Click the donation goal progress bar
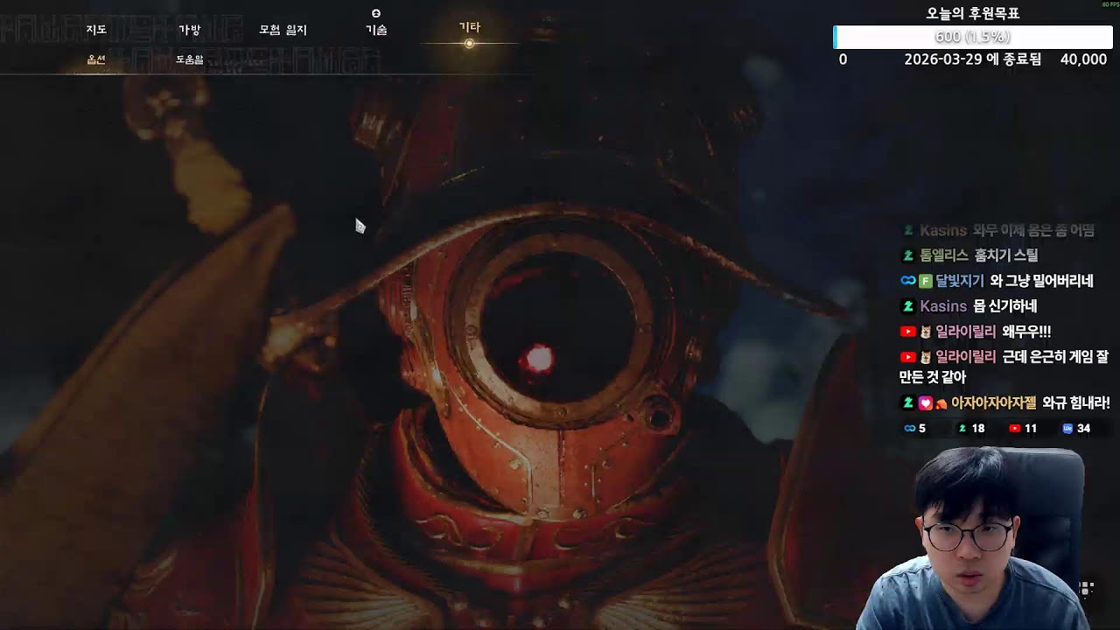This screenshot has height=630, width=1120. coord(972,37)
